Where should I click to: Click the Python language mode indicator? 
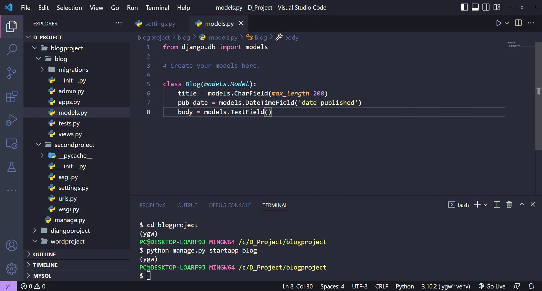[x=405, y=286]
